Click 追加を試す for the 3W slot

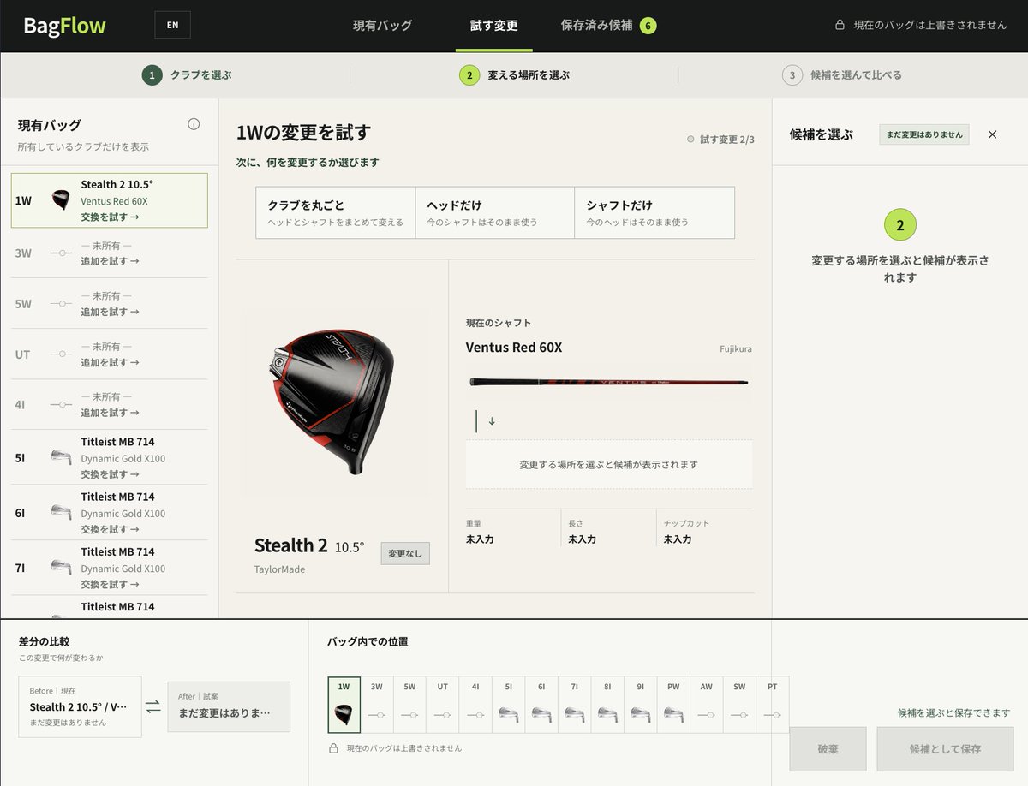pos(110,261)
